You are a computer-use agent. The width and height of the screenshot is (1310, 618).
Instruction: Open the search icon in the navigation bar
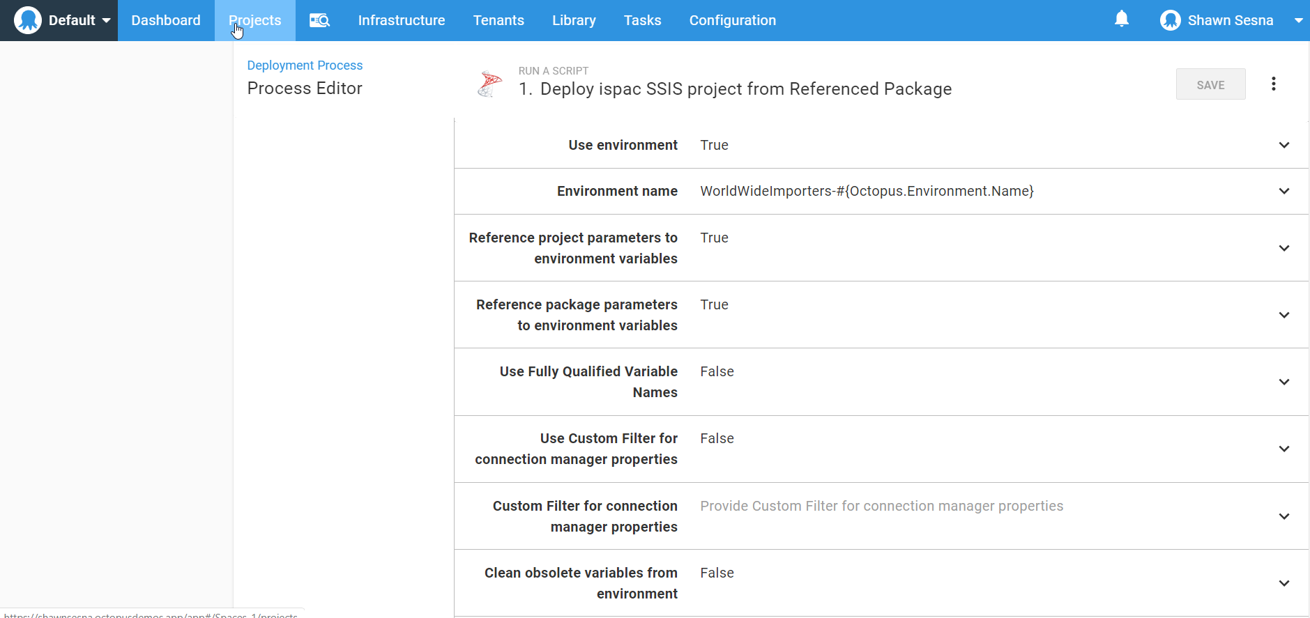(319, 20)
